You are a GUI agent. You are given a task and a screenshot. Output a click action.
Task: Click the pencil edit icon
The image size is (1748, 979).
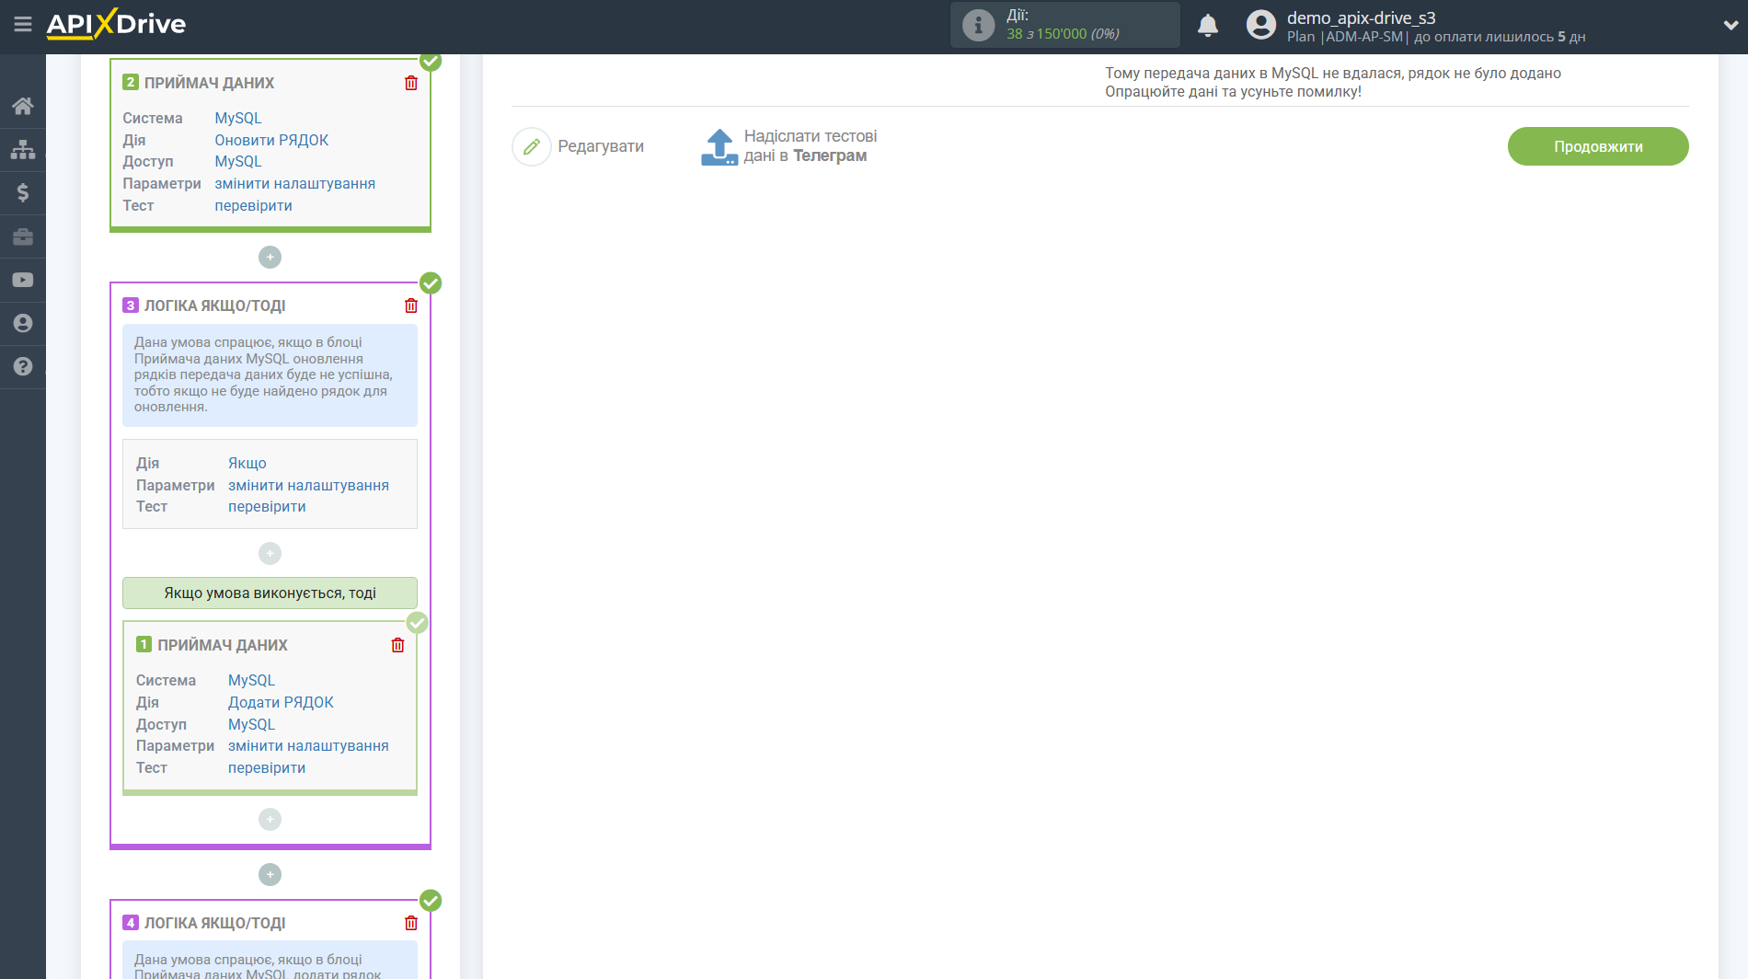532,146
